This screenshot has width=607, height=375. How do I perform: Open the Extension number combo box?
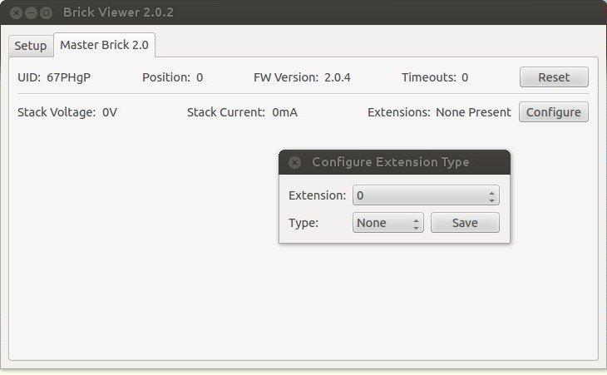pyautogui.click(x=425, y=196)
